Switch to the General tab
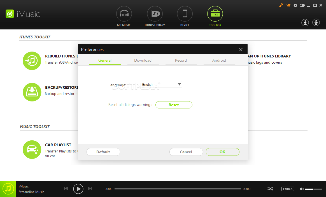Image resolution: width=326 pixels, height=197 pixels. pos(105,61)
